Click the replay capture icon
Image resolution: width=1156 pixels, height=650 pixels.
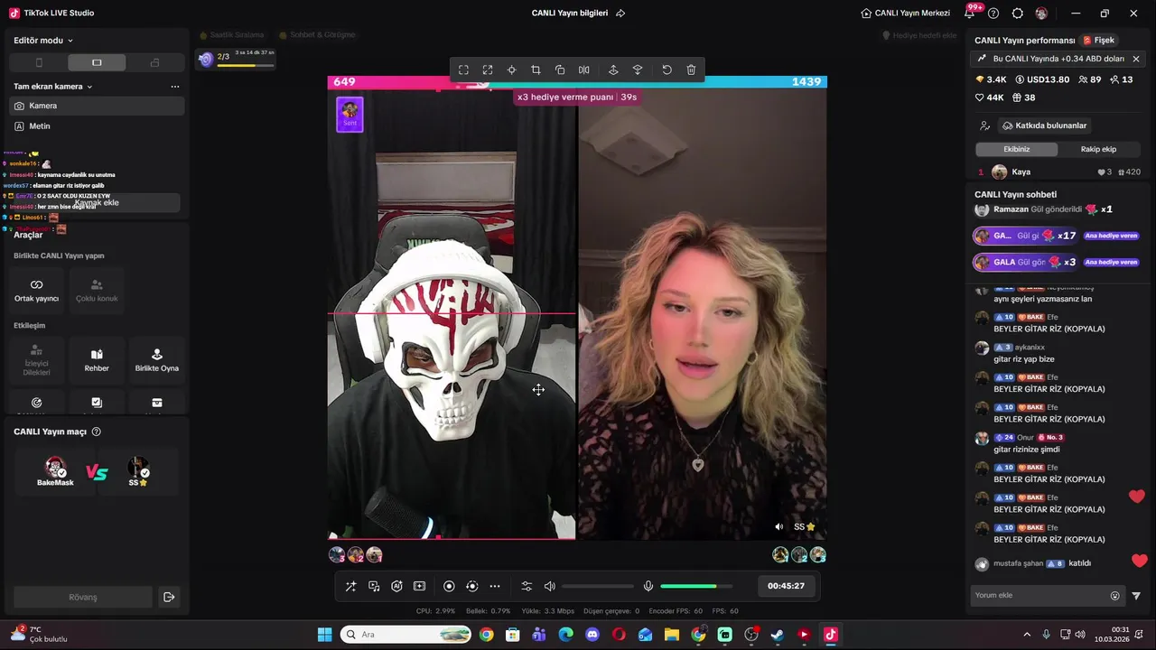[x=471, y=586]
